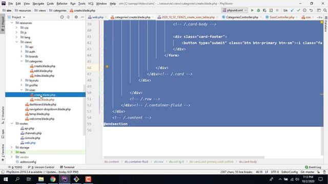
Task: Open Search Everywhere magnifier icon
Action: [325, 10]
